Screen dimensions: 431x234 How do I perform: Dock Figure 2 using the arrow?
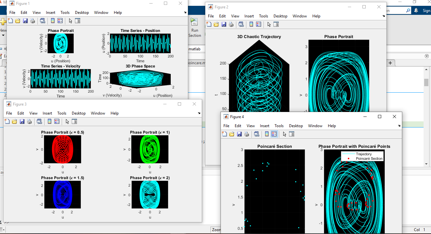tap(384, 16)
